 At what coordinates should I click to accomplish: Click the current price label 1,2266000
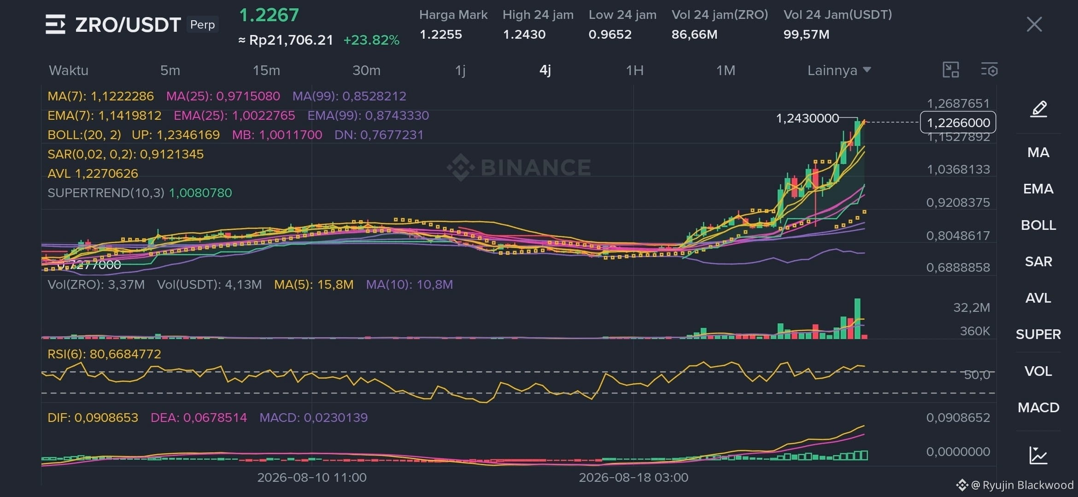[x=958, y=123]
